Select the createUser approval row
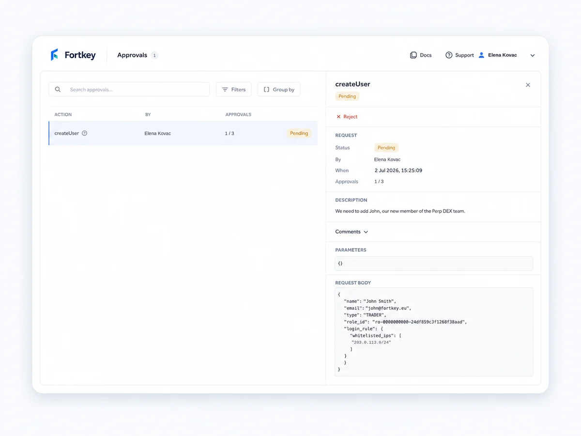 coord(183,133)
